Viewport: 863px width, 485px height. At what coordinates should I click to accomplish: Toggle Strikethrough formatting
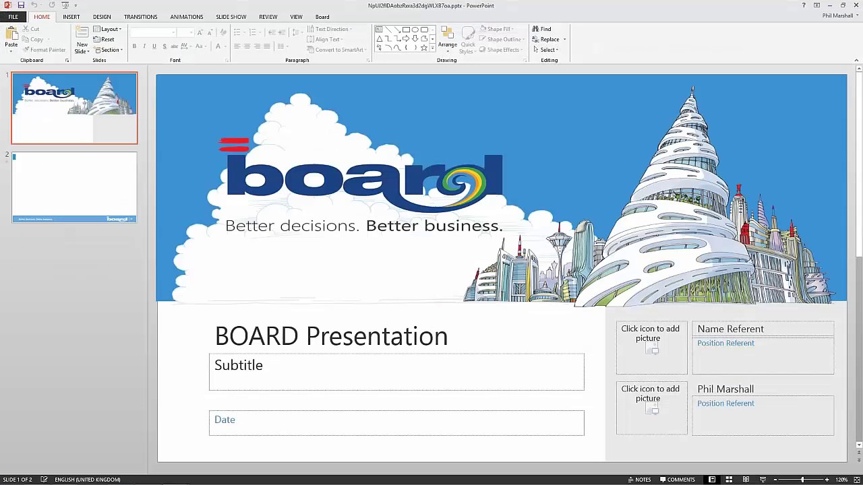click(175, 46)
